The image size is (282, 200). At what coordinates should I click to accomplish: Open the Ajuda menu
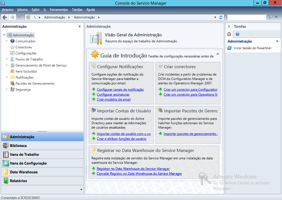(91, 10)
